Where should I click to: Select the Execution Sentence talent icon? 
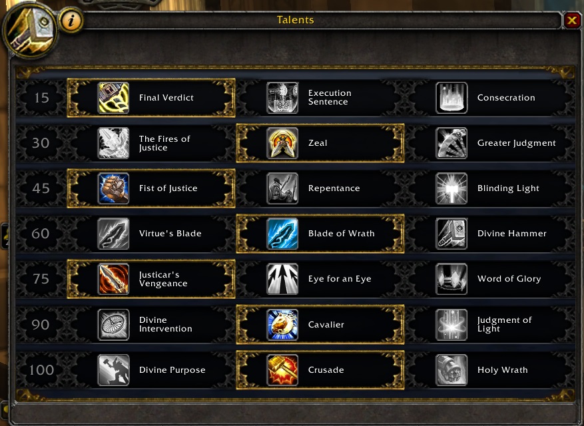click(x=282, y=98)
